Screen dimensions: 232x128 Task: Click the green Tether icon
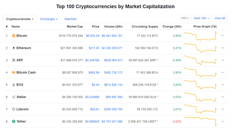[14, 122]
